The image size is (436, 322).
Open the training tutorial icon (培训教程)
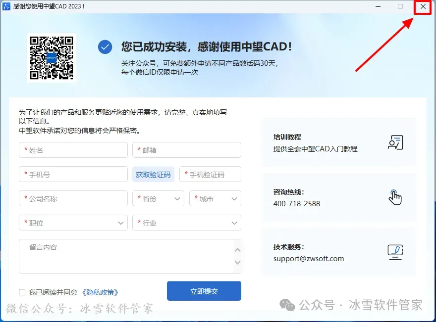[x=395, y=142]
